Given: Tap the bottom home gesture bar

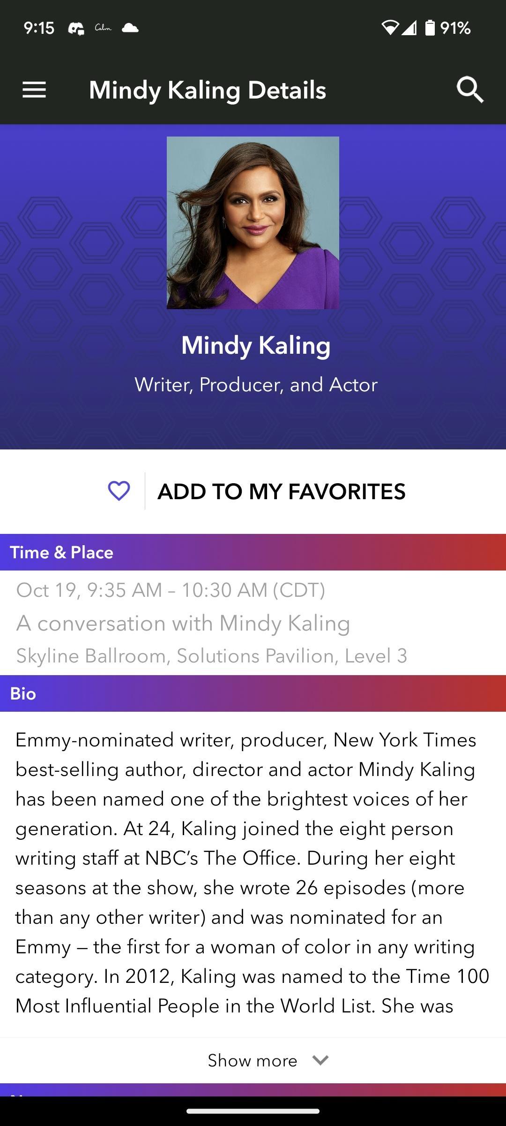Looking at the screenshot, I should coord(253,1111).
